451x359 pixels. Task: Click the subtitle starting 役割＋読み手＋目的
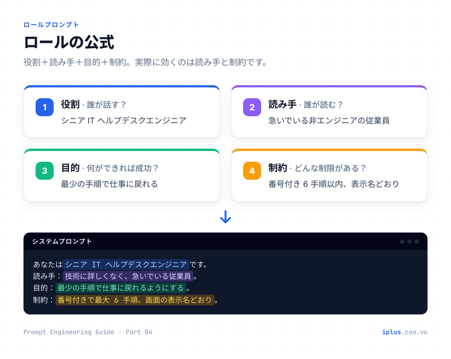point(145,62)
